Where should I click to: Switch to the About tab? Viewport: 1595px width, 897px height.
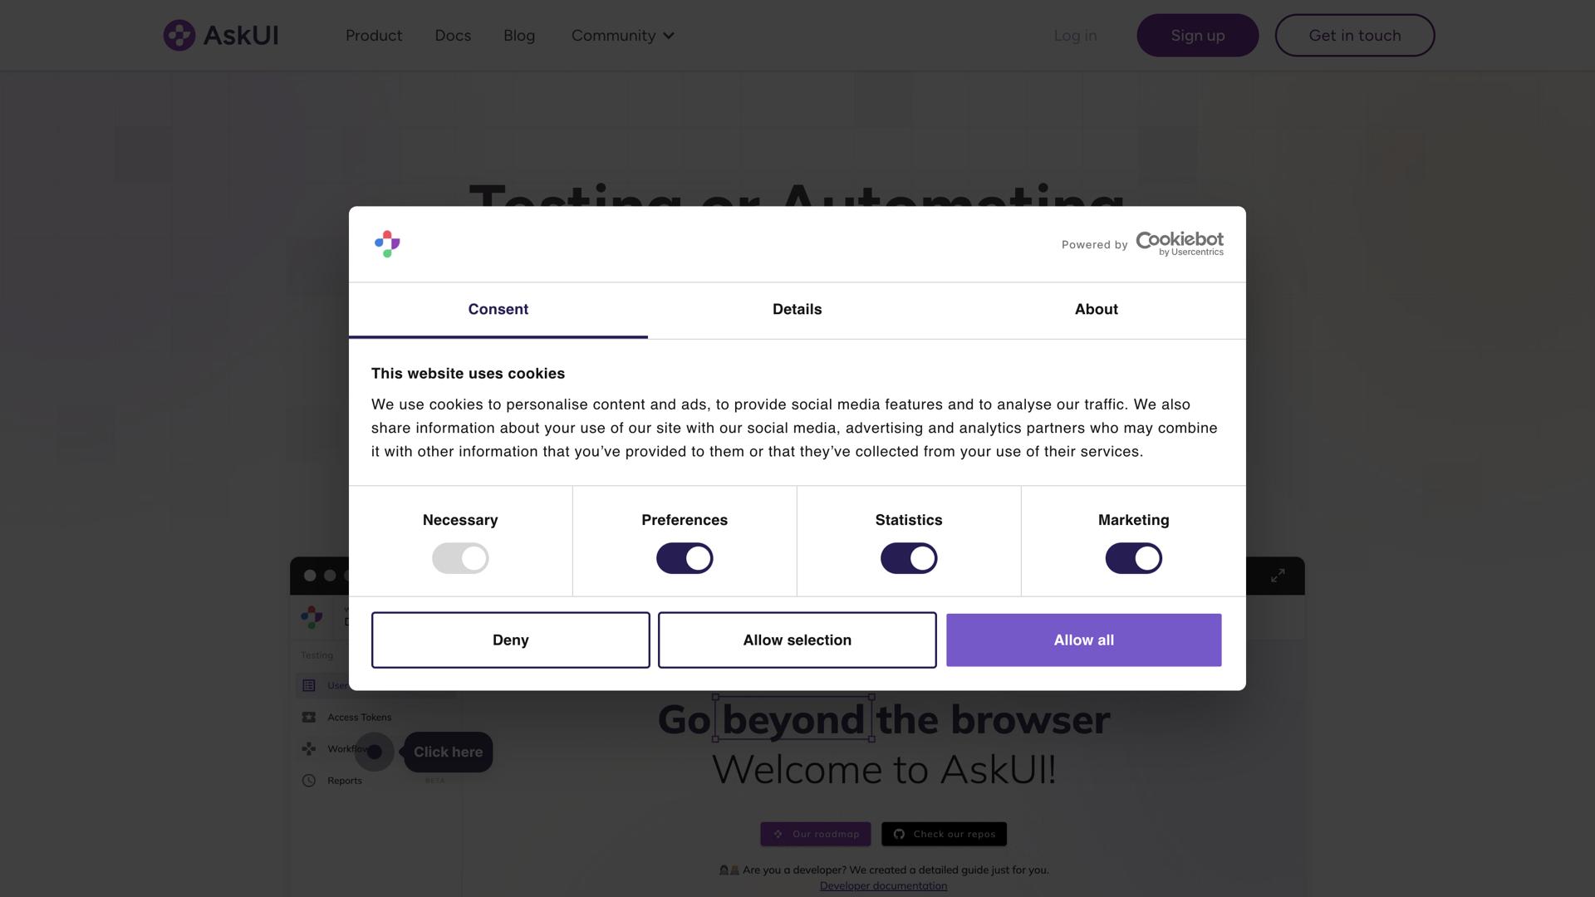[1096, 309]
